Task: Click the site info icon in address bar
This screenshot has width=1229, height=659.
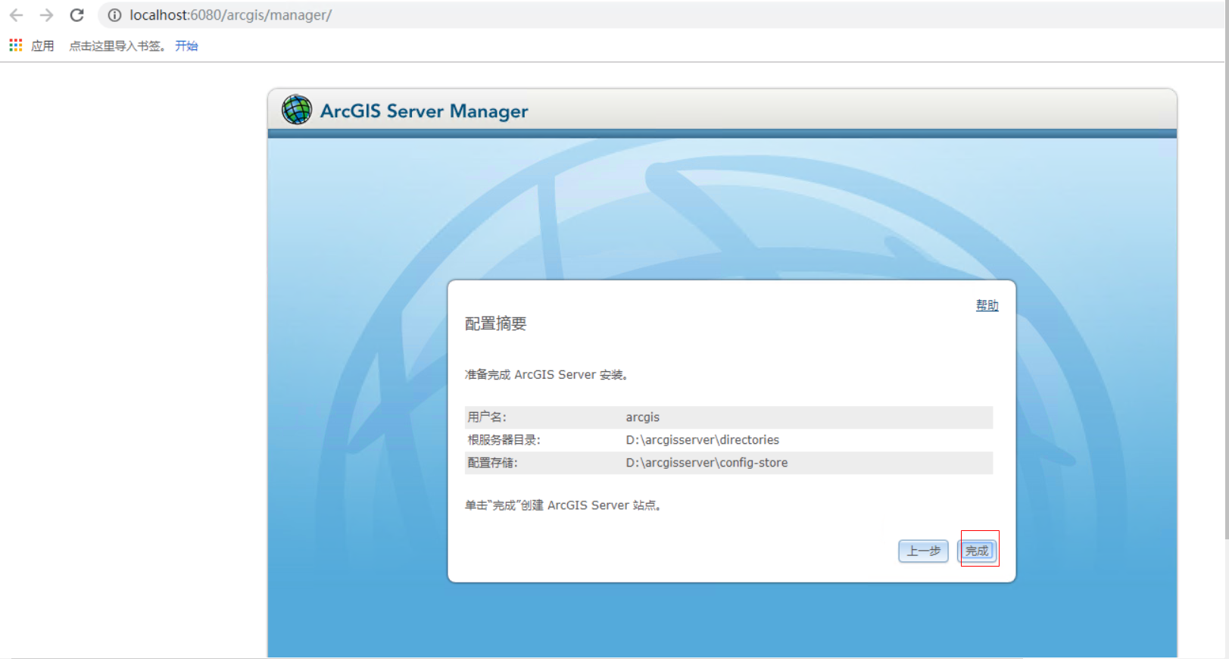Action: pyautogui.click(x=114, y=15)
